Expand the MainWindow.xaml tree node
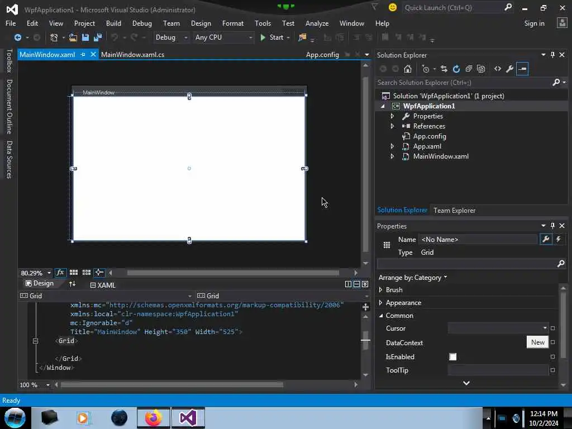Screen dimensions: 572x429 tap(392, 156)
